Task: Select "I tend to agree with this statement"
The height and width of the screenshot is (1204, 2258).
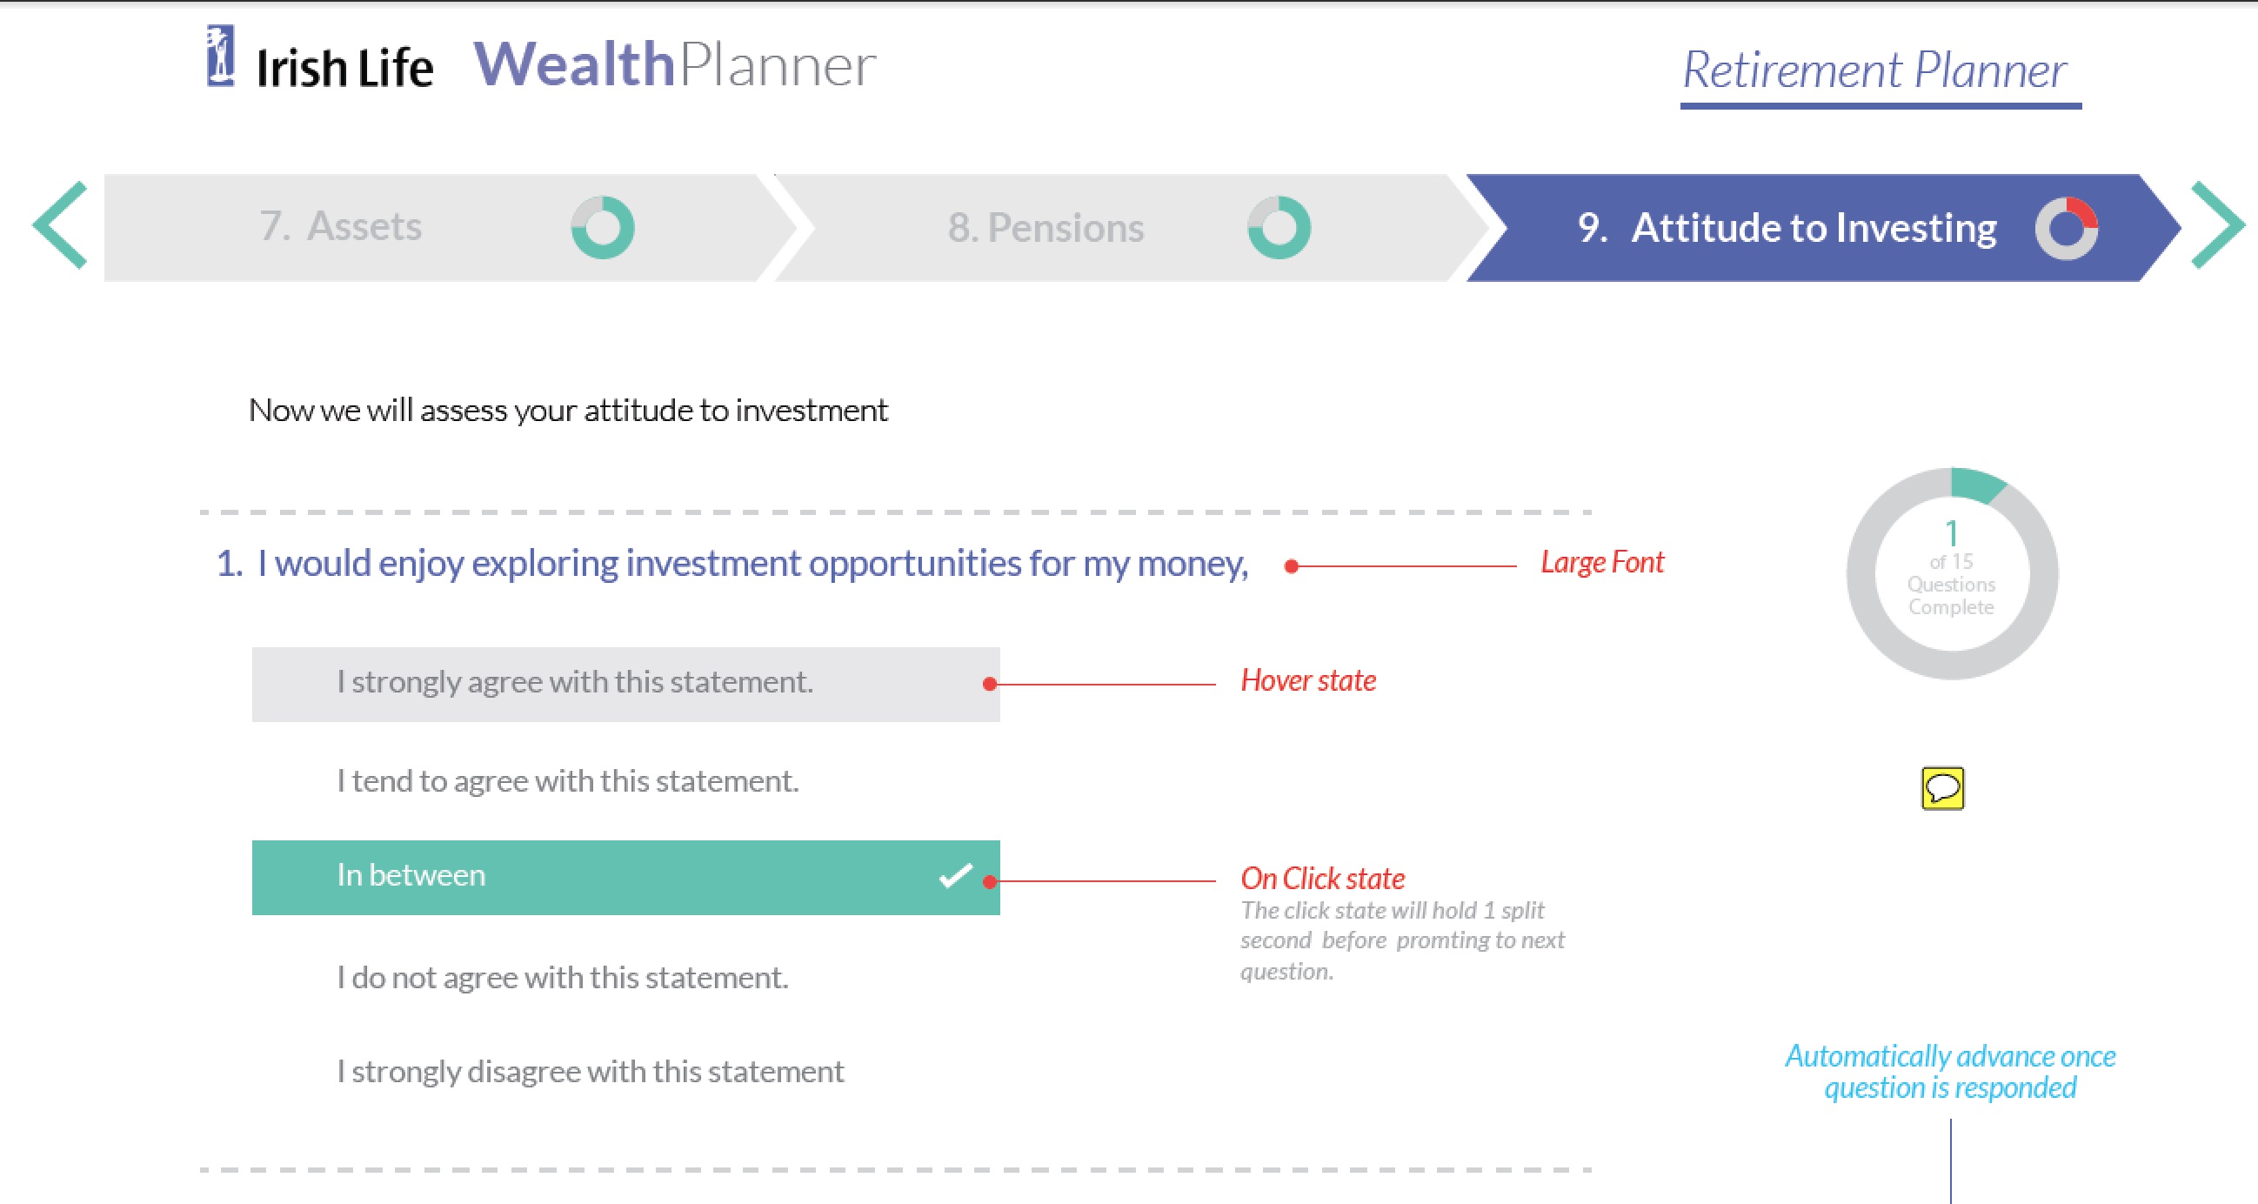Action: coord(567,781)
